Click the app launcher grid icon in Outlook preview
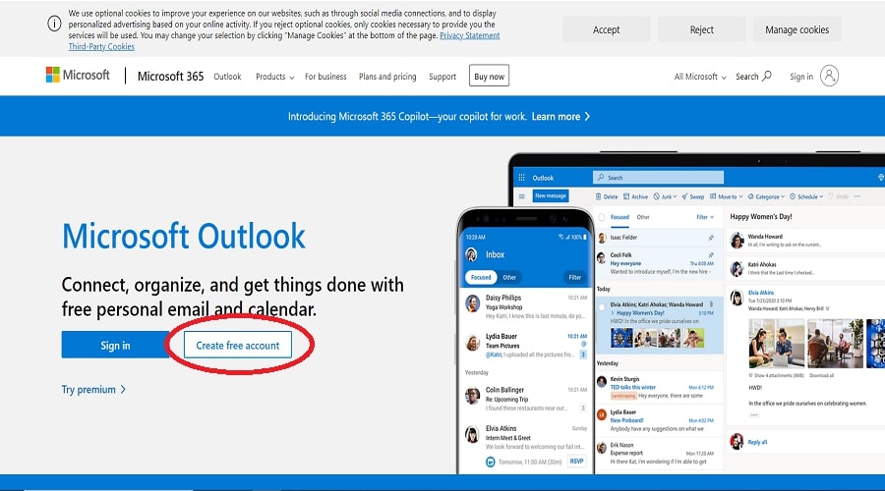Screen dimensions: 885x491 (521, 178)
